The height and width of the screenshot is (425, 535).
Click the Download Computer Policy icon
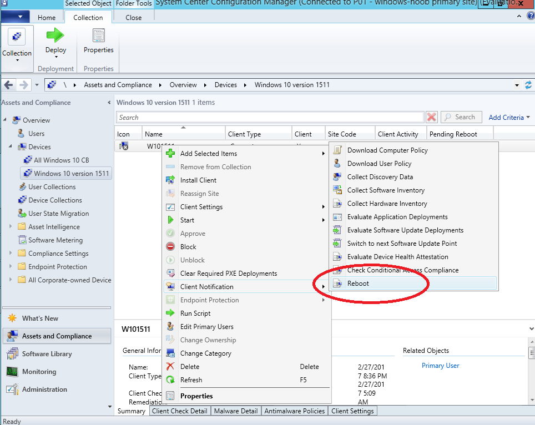point(337,150)
